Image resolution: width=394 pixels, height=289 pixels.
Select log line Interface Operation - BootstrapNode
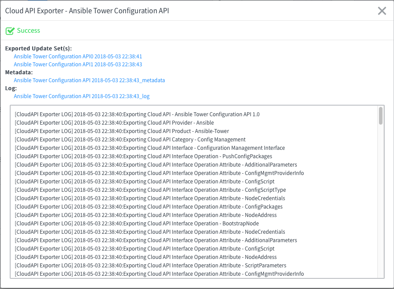point(137,224)
